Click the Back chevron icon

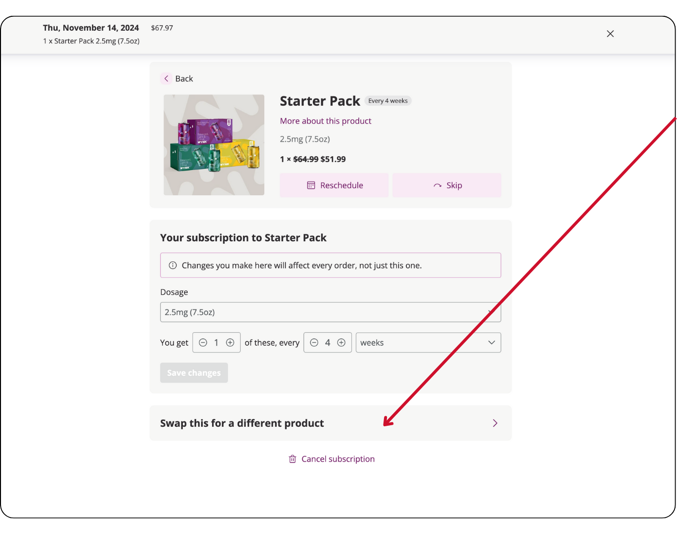tap(166, 79)
